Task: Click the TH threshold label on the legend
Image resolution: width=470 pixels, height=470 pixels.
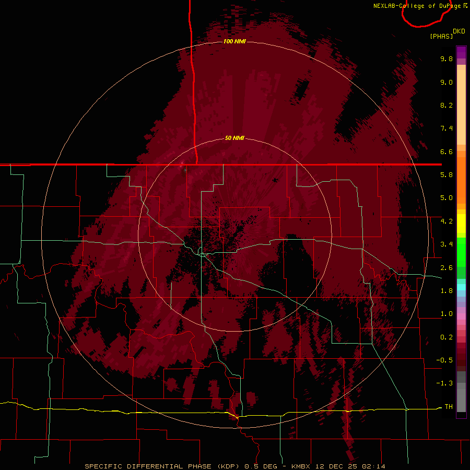Action: point(449,407)
